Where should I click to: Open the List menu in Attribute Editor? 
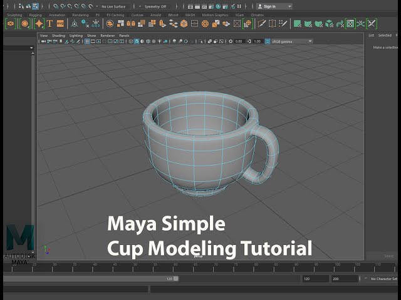371,35
